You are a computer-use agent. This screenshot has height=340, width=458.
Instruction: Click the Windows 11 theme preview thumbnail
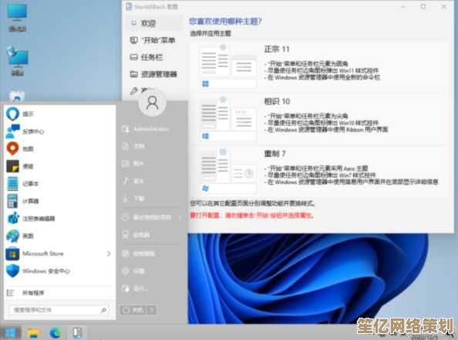tap(227, 67)
